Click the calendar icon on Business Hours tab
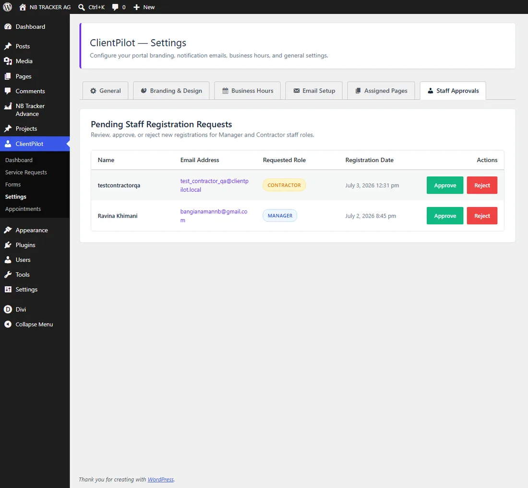This screenshot has height=488, width=528. click(225, 91)
